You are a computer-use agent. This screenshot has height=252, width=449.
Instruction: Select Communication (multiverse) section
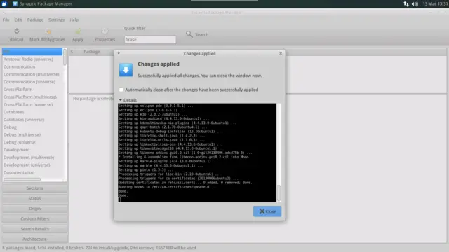pyautogui.click(x=32, y=74)
